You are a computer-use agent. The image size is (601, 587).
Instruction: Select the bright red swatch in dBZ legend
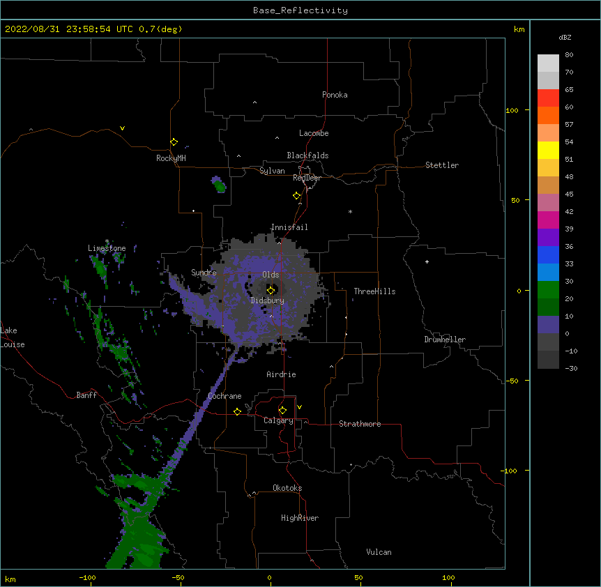click(x=548, y=98)
